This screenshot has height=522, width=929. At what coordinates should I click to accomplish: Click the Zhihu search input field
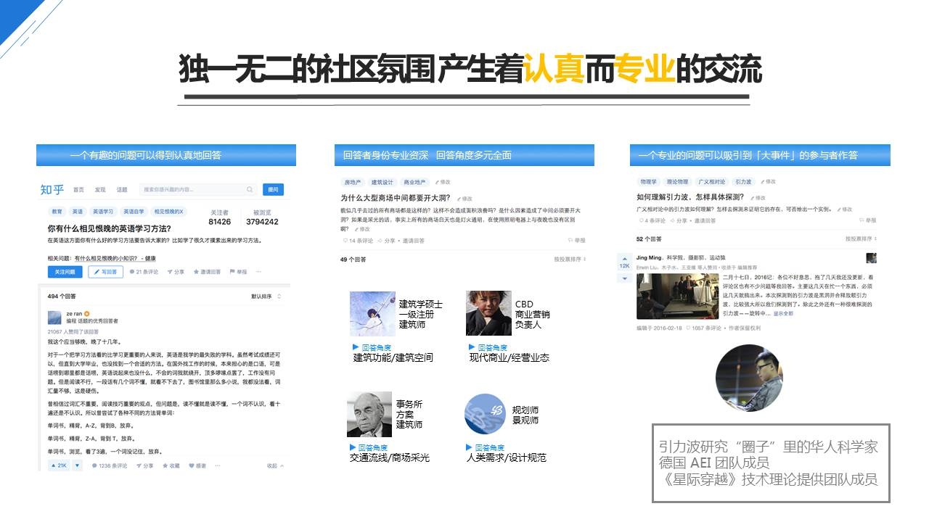click(192, 190)
